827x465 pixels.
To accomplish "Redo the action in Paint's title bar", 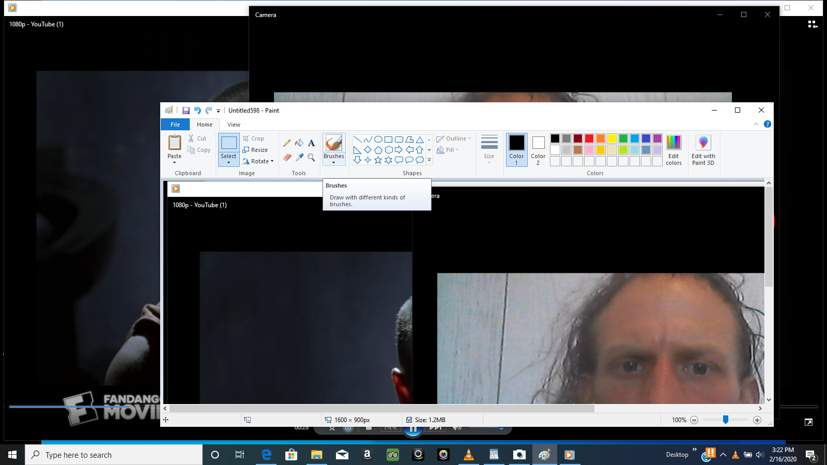I will click(209, 111).
